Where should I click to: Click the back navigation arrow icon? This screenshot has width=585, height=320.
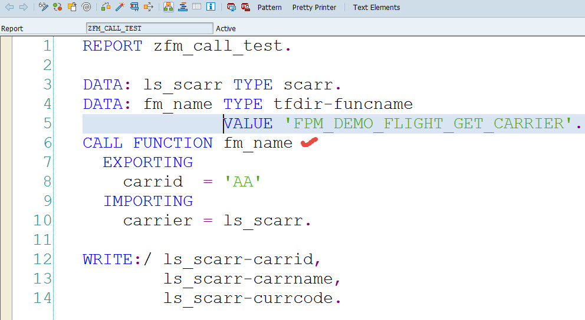click(9, 7)
